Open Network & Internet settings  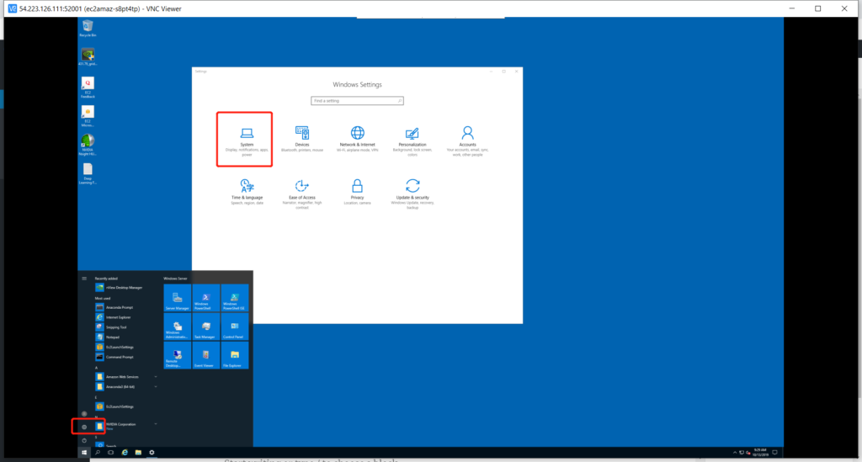pyautogui.click(x=357, y=139)
